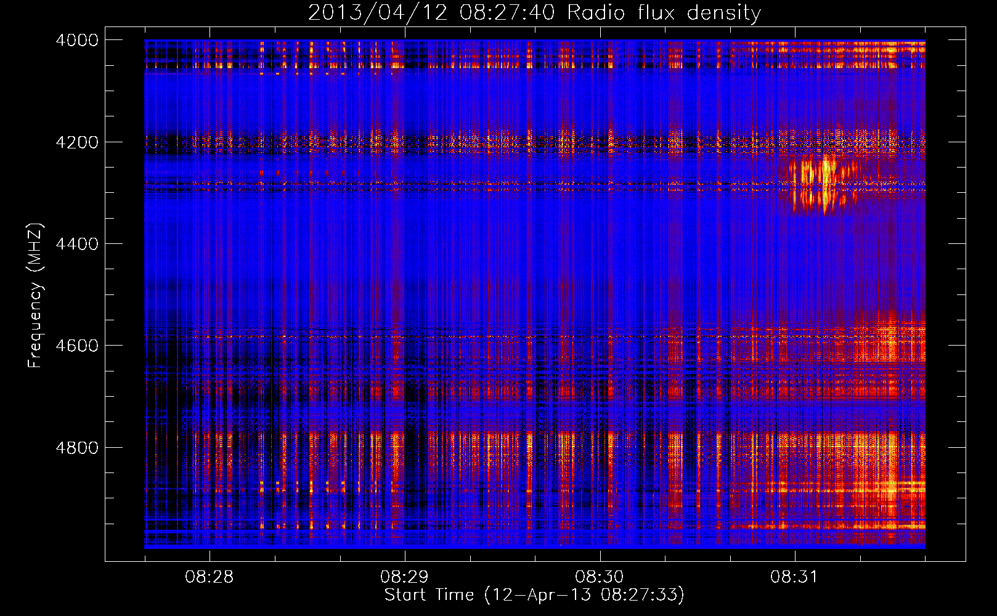Image resolution: width=997 pixels, height=616 pixels.
Task: Click the 'Start Time (12-Apr-13 08:27:33)' axis label
Action: click(534, 595)
